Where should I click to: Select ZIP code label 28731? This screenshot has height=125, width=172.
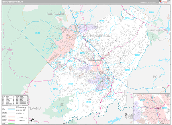127,70
